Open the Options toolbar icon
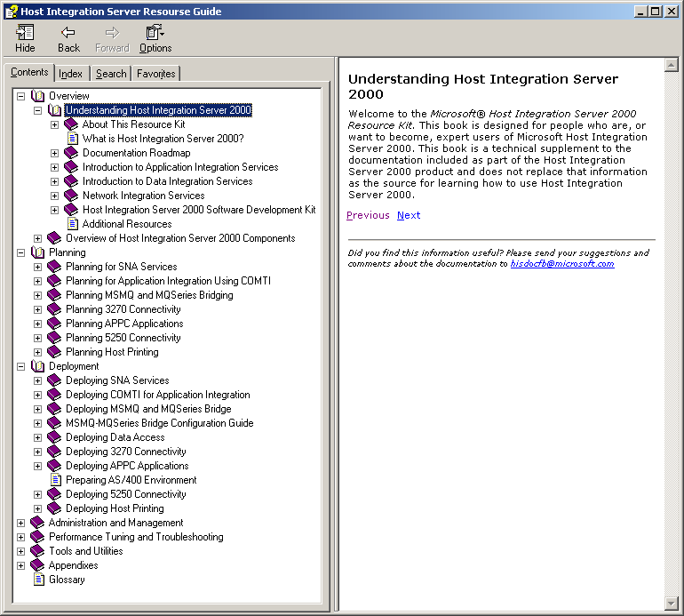This screenshot has height=616, width=684. (155, 32)
